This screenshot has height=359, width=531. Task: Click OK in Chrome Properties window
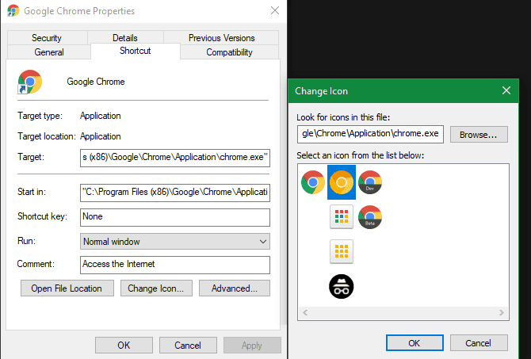coord(124,345)
